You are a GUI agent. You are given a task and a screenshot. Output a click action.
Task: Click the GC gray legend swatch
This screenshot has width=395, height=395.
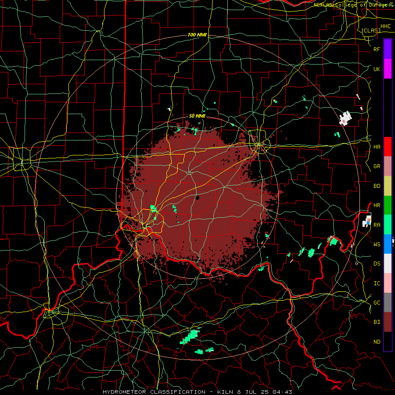pos(388,302)
